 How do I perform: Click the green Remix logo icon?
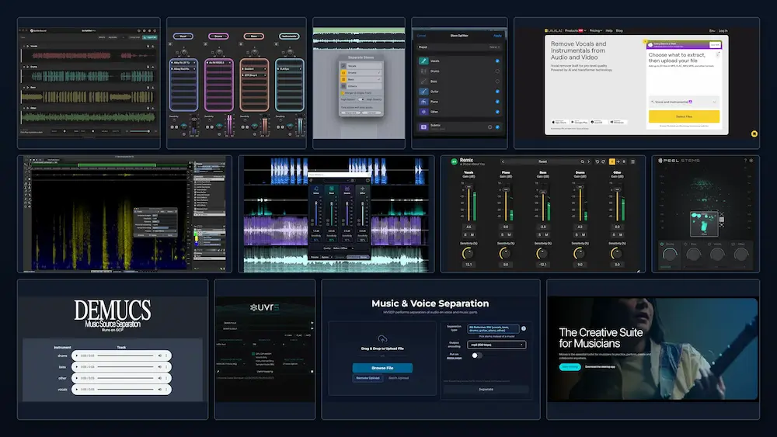click(454, 161)
